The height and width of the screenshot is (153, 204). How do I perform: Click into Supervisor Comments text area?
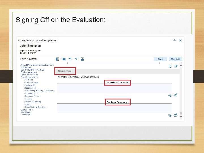tap(114, 88)
